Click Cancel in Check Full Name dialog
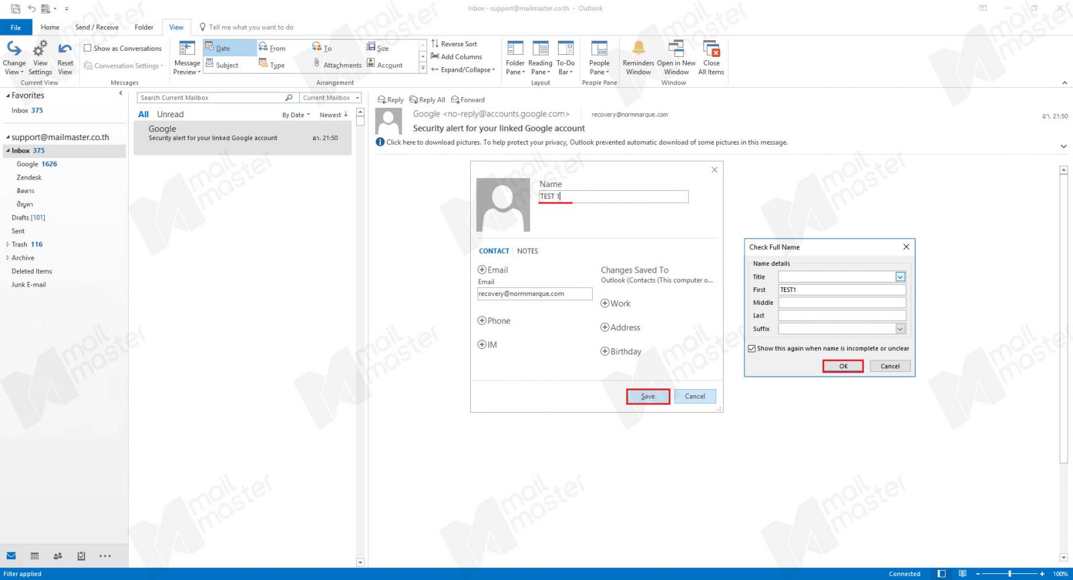Image resolution: width=1073 pixels, height=580 pixels. [890, 366]
